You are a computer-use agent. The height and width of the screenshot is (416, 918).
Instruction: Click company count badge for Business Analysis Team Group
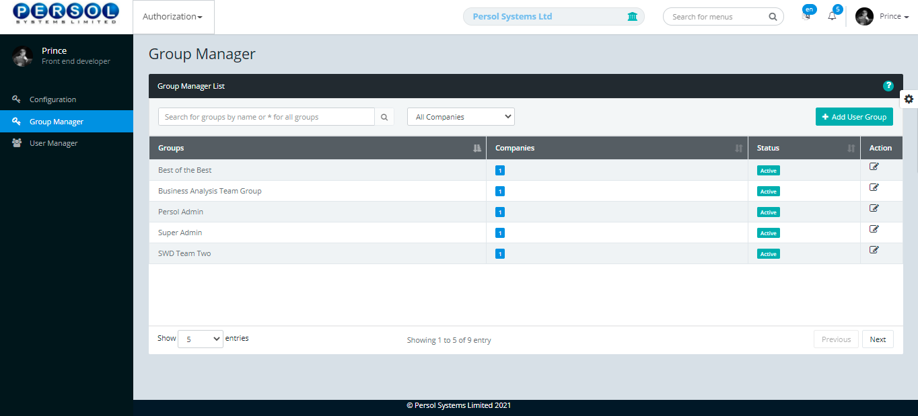click(x=499, y=192)
